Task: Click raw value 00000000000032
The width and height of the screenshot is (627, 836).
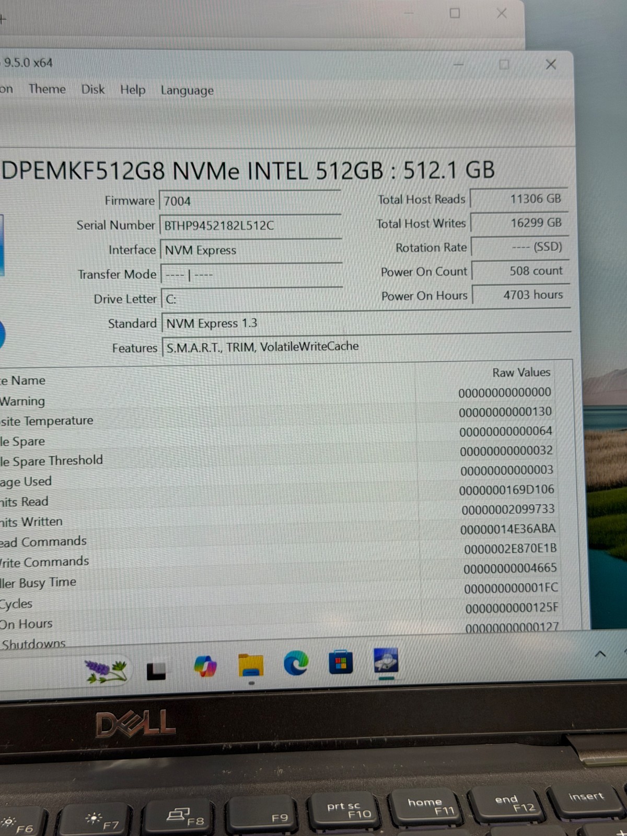Action: click(x=506, y=451)
